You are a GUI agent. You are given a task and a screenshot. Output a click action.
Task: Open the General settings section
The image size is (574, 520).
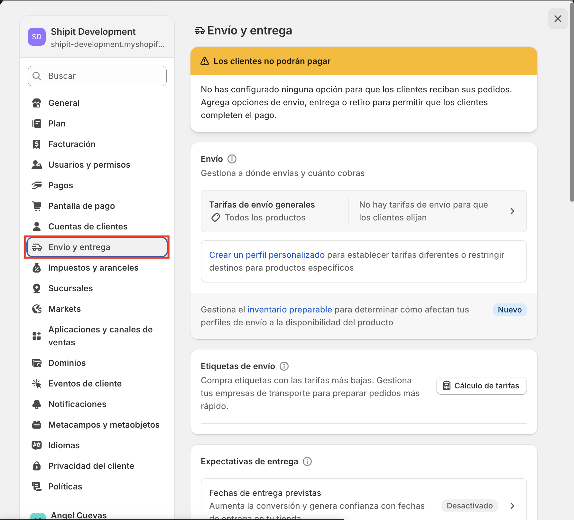[64, 103]
